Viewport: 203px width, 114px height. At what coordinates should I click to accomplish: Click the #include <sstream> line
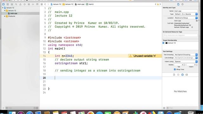pyautogui.click(x=63, y=41)
